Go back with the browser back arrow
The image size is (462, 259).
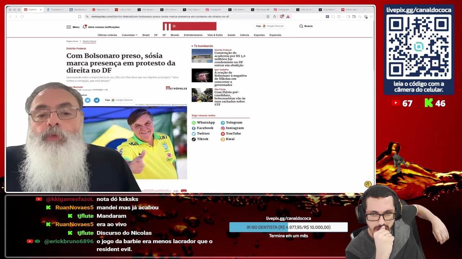10,17
